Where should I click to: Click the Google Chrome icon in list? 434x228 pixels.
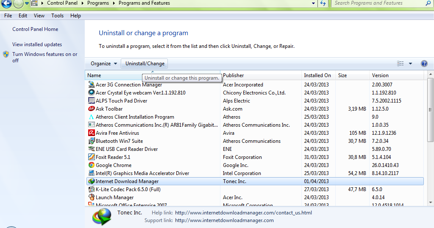[92, 165]
